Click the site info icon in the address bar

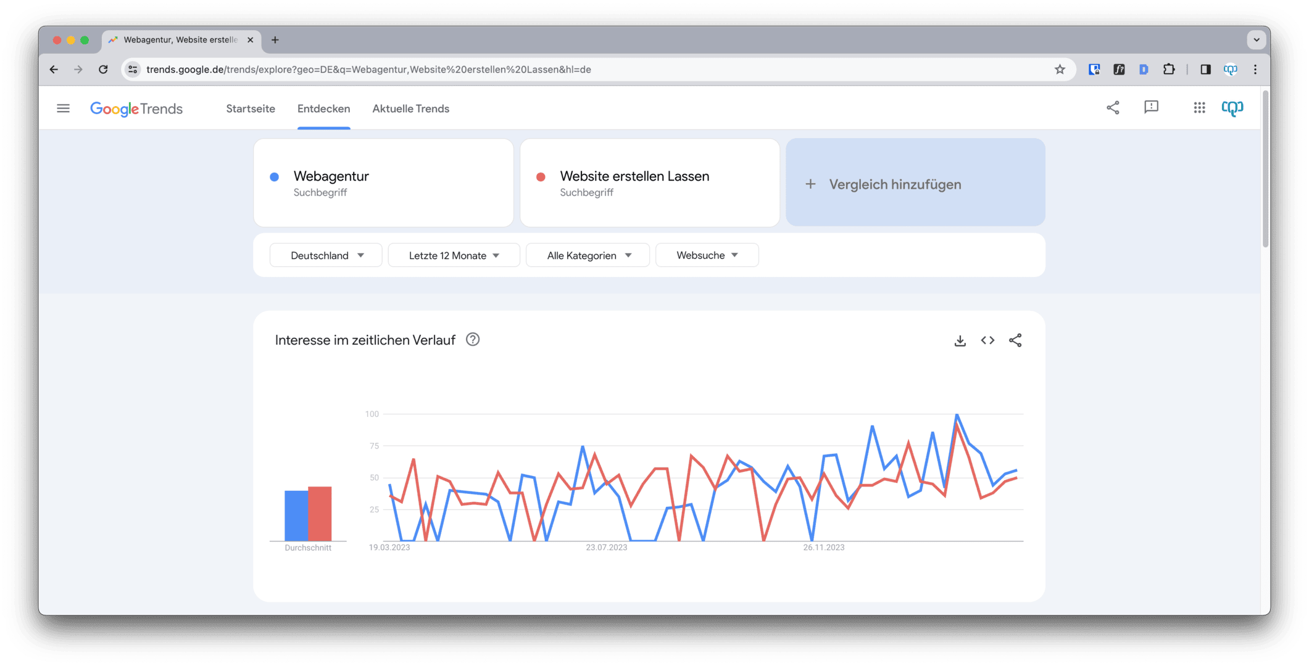pyautogui.click(x=133, y=70)
